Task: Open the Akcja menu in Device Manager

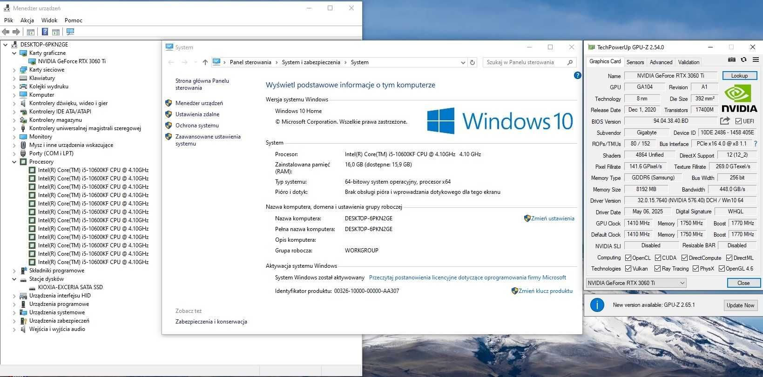Action: (27, 20)
